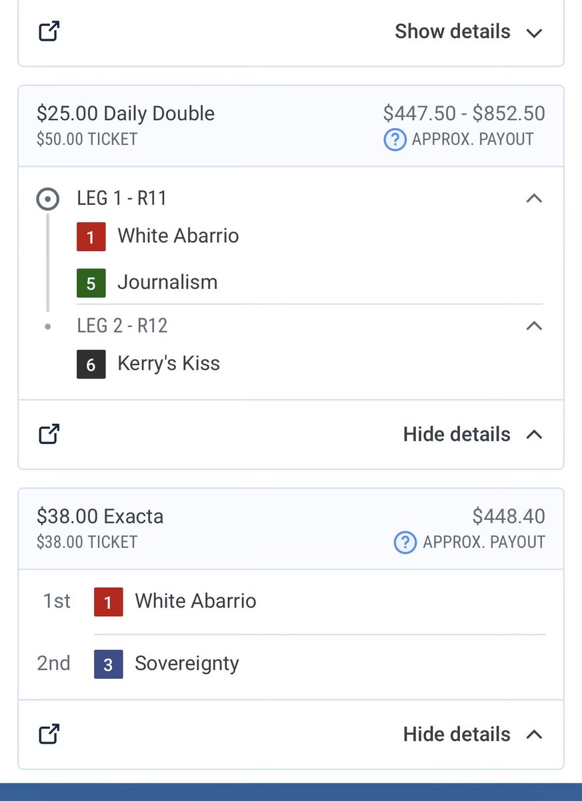Screen dimensions: 582x801
Task: Click black number 6 Kerry's Kiss badge
Action: coord(91,364)
